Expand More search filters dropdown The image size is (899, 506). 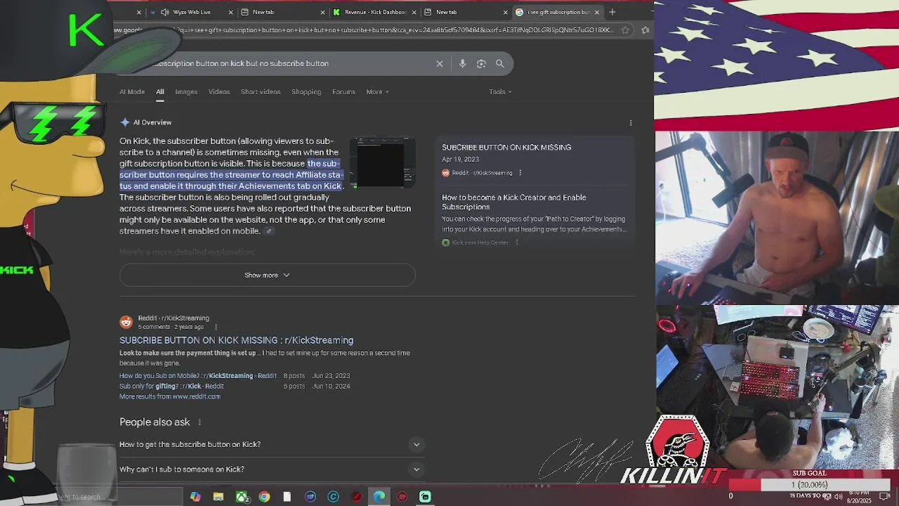pos(377,92)
